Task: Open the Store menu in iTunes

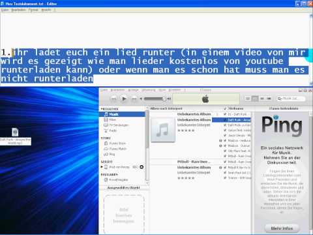Action: point(162,90)
